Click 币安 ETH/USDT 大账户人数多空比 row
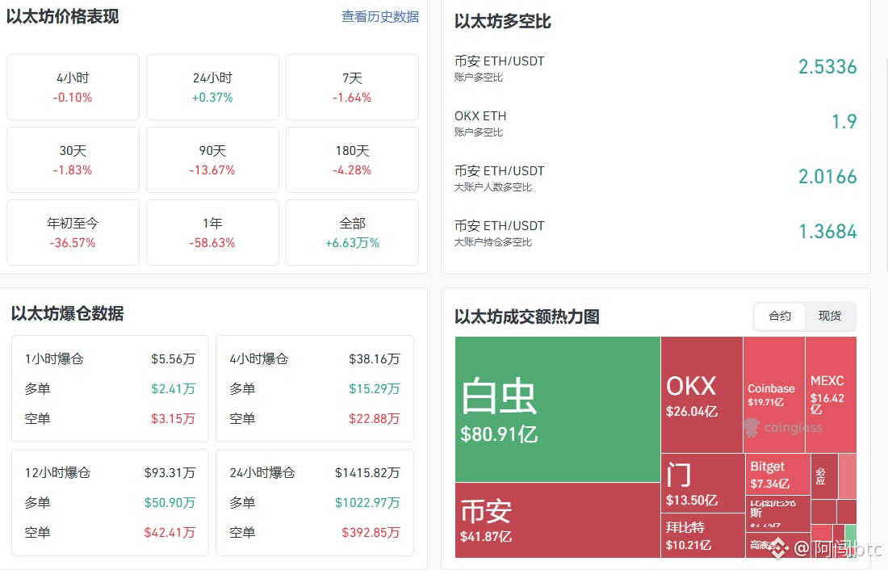 coord(656,178)
